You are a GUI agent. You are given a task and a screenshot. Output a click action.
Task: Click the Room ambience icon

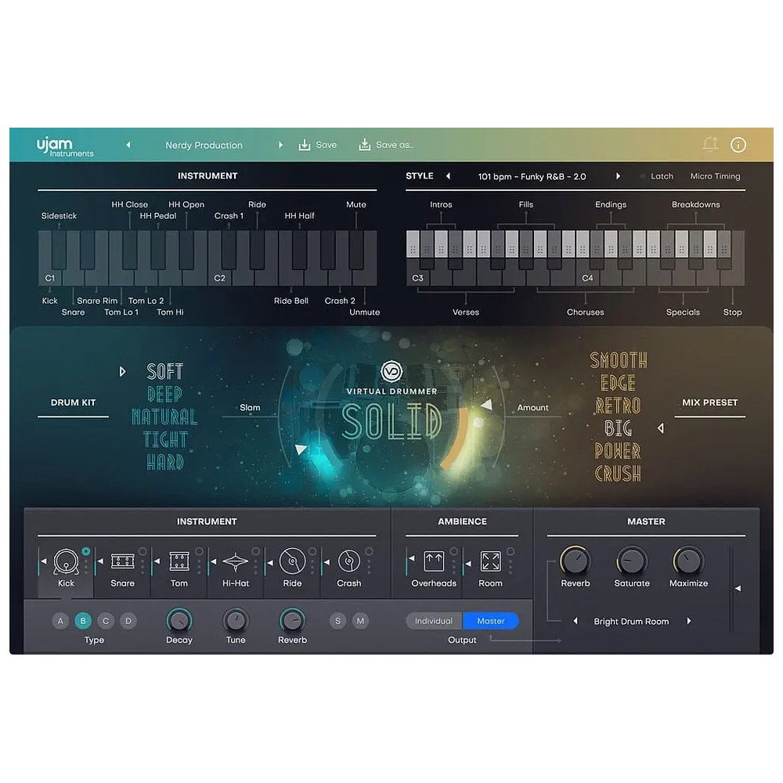pos(490,561)
